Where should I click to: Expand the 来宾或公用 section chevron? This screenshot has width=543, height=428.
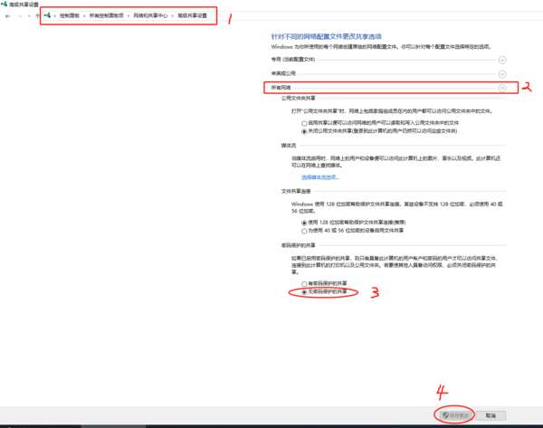click(x=502, y=72)
